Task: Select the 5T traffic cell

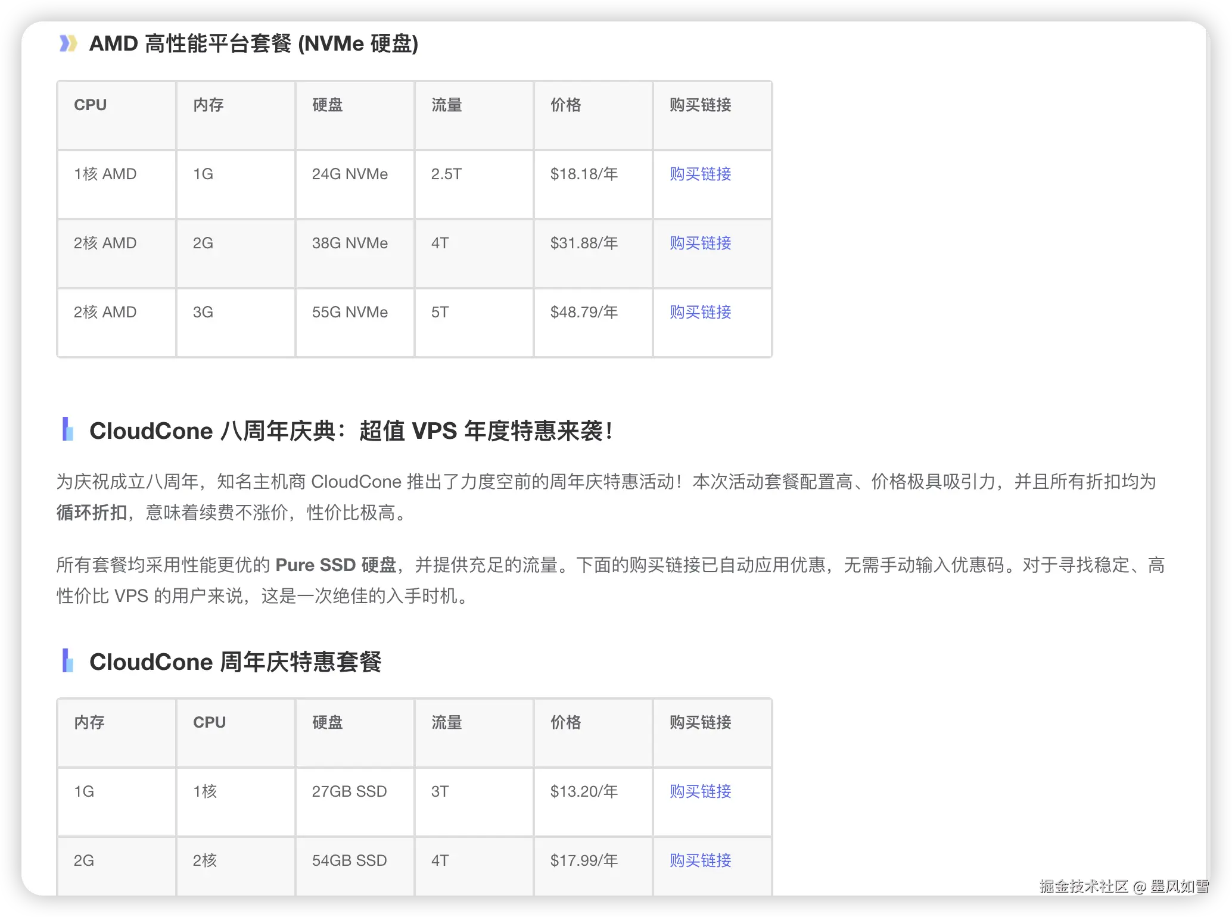Action: coord(474,323)
